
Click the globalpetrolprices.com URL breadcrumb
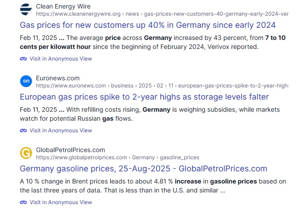[117, 157]
